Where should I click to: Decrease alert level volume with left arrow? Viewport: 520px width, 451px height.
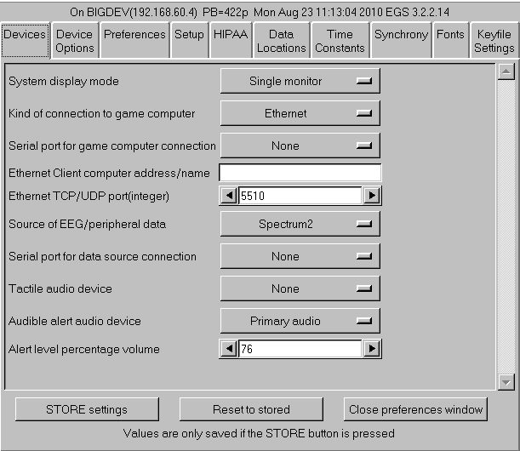(228, 349)
